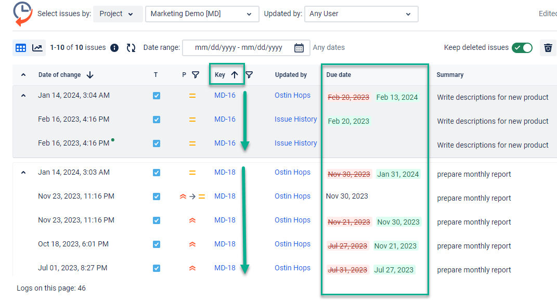Click the deleted issues trash icon
This screenshot has height=301, width=557.
coord(548,47)
